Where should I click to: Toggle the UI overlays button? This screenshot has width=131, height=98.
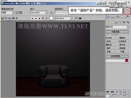(77, 18)
